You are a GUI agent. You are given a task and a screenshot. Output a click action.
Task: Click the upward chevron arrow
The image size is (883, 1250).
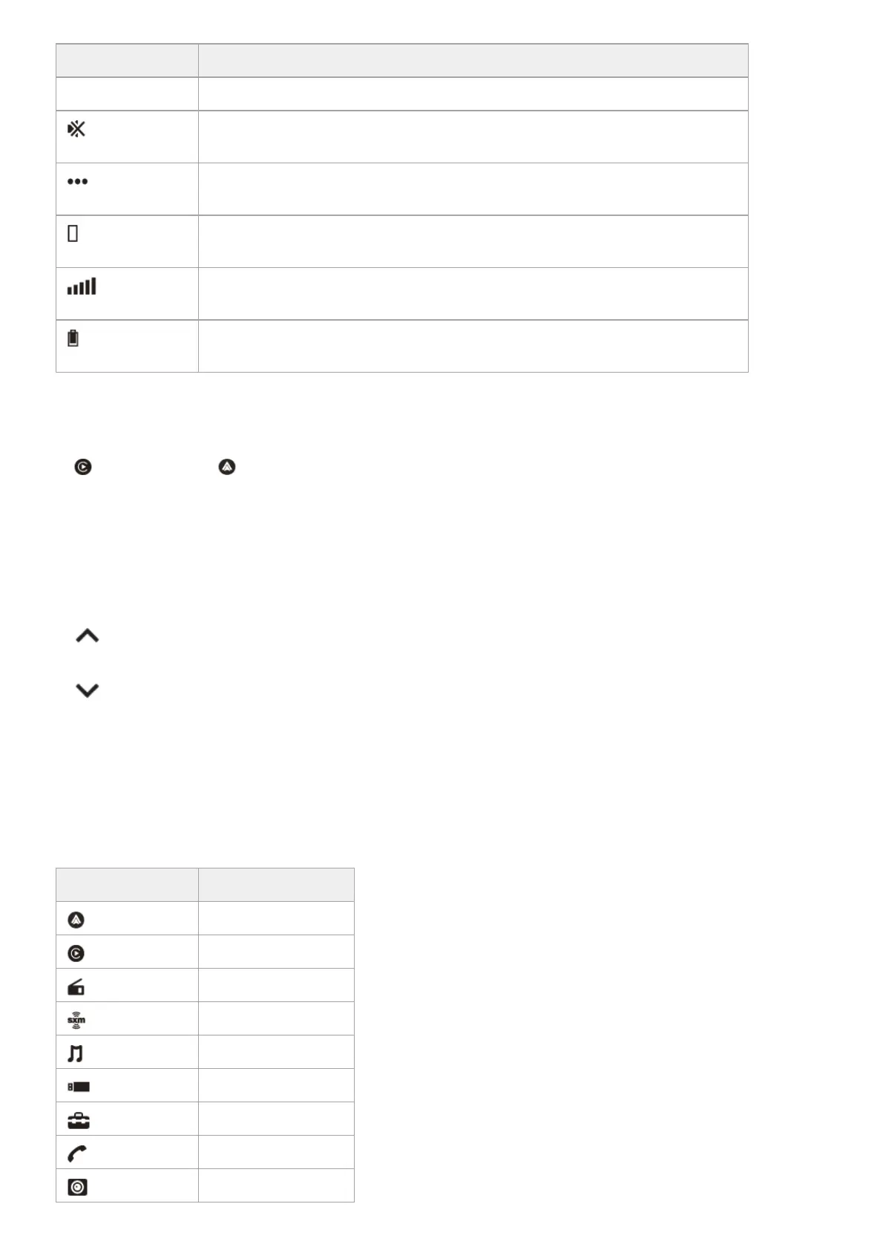(88, 636)
